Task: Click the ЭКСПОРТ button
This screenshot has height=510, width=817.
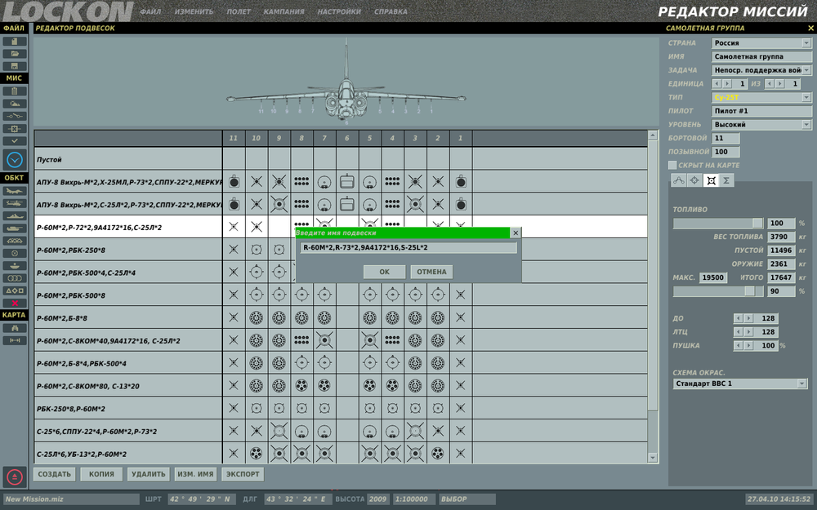Action: [243, 474]
